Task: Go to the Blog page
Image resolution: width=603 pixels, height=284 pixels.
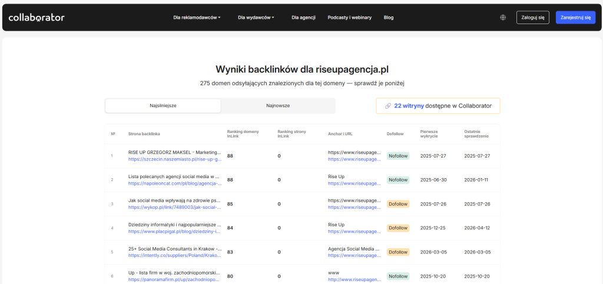Action: (x=389, y=17)
